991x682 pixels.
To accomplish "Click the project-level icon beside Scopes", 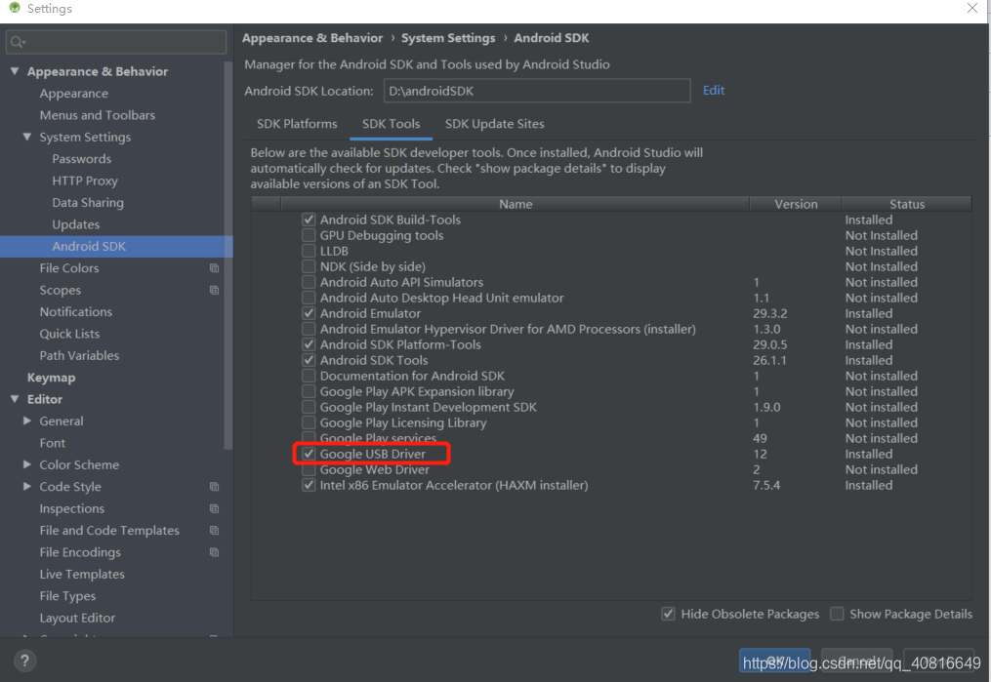I will click(214, 290).
